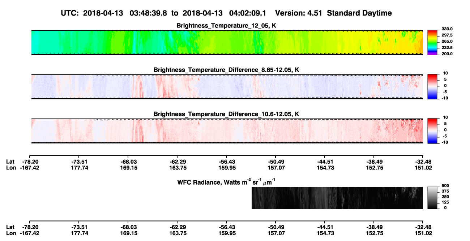Viewport: 470px width, 241px height.
Task: Click latitude -44.51 on the bottom axis
Action: 325,227
